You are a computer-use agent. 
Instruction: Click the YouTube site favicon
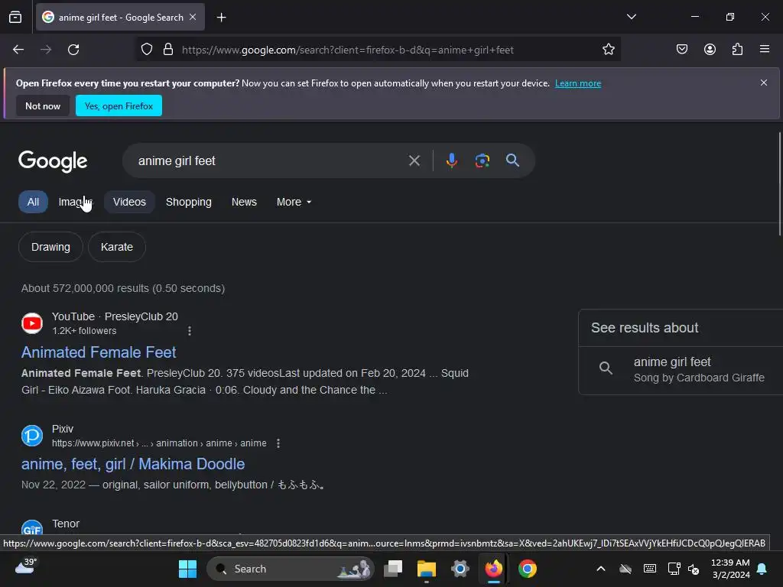[x=32, y=323]
